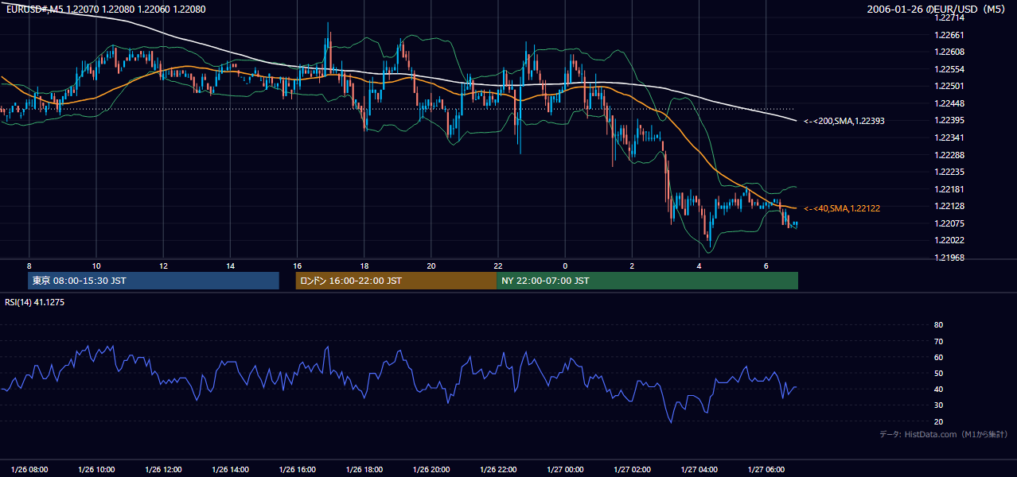The width and height of the screenshot is (1017, 477).
Task: Click hour label 16 under the price chart
Action: pyautogui.click(x=297, y=266)
